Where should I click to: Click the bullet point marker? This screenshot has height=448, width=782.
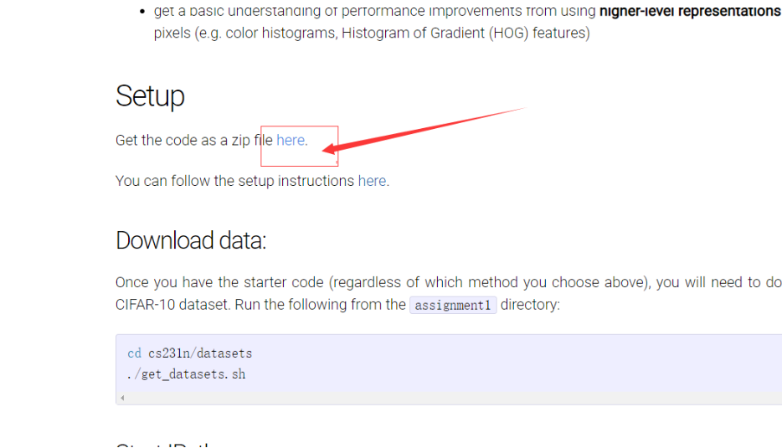pyautogui.click(x=142, y=11)
